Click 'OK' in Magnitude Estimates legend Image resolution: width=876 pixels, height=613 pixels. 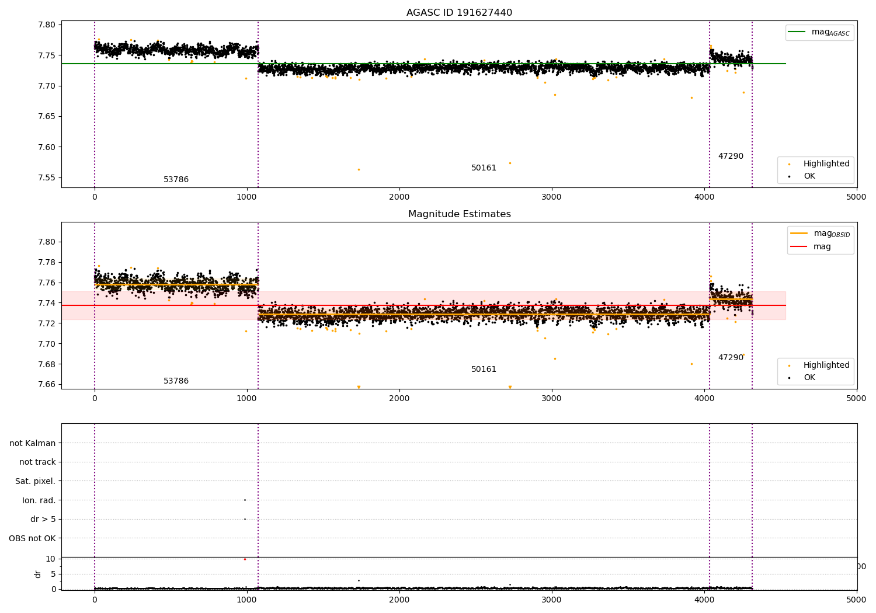pos(809,377)
